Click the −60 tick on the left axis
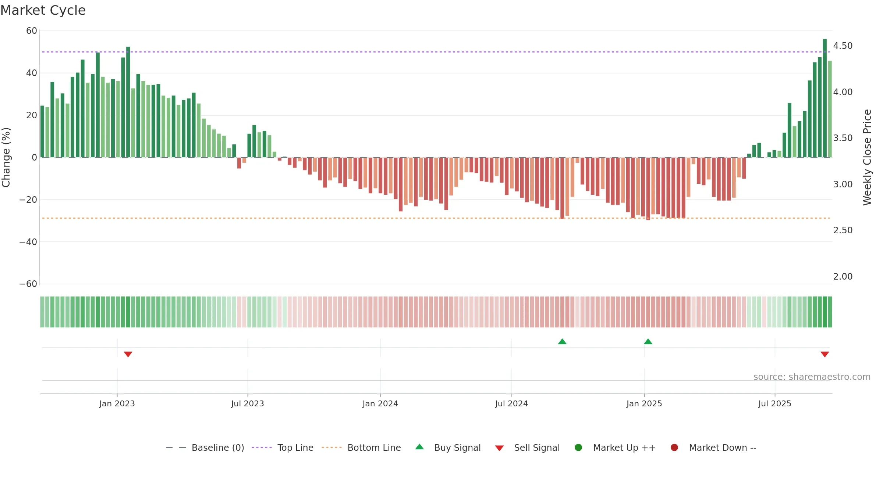Image resolution: width=883 pixels, height=496 pixels. [x=28, y=284]
